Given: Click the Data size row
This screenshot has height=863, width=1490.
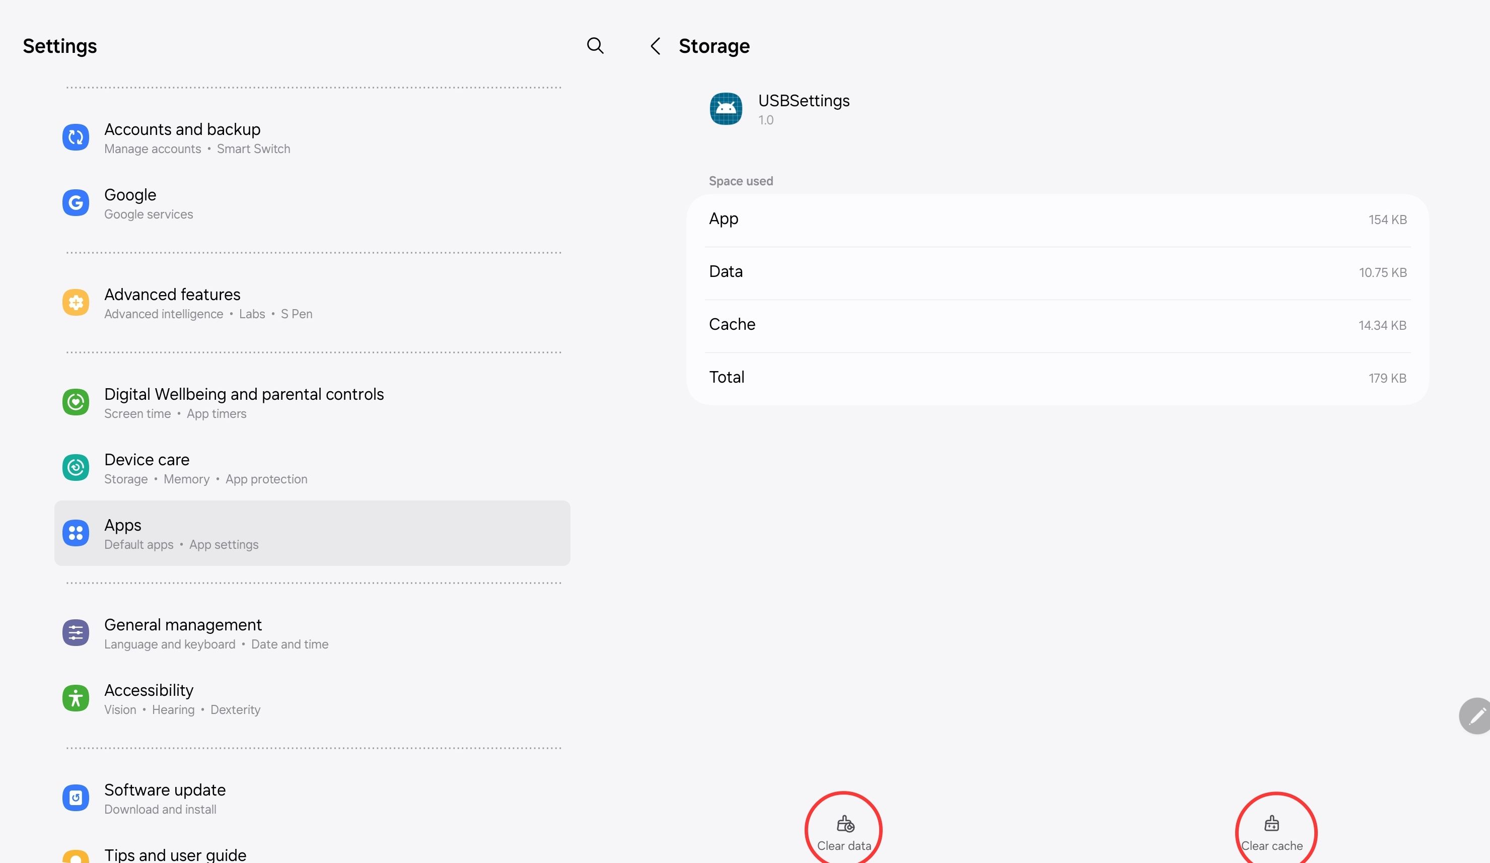Looking at the screenshot, I should (x=1057, y=272).
